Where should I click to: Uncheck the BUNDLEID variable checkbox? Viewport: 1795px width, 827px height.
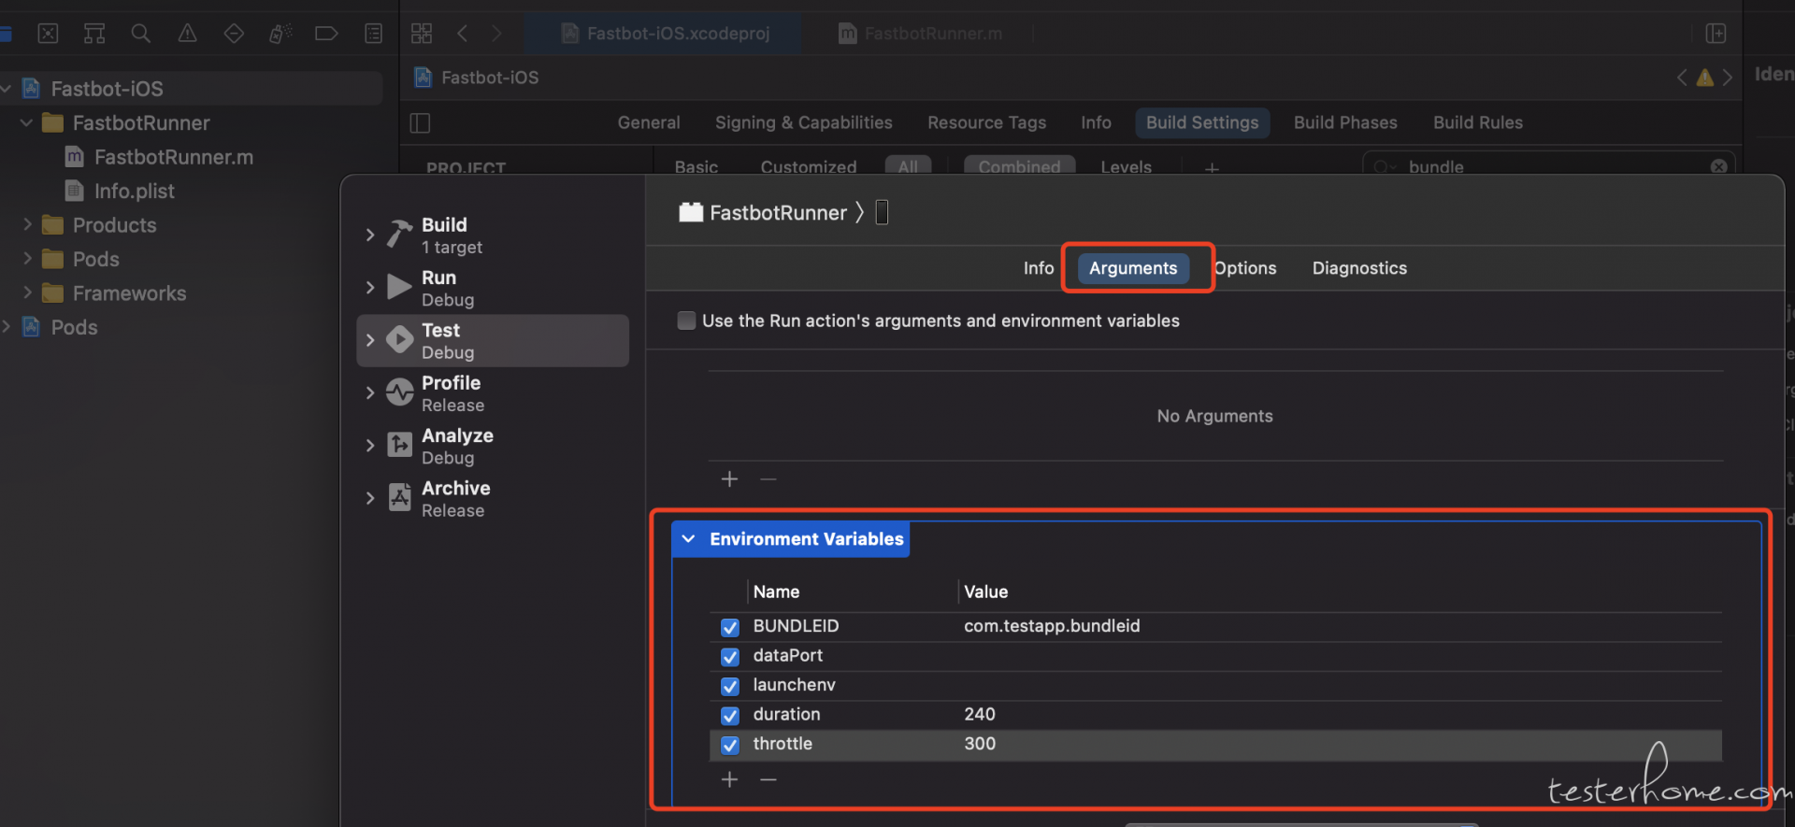[730, 627]
